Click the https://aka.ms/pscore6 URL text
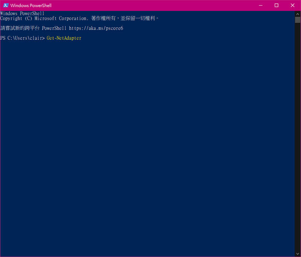Image resolution: width=301 pixels, height=257 pixels. (96, 28)
